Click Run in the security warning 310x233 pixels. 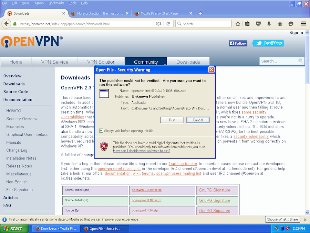(172, 120)
